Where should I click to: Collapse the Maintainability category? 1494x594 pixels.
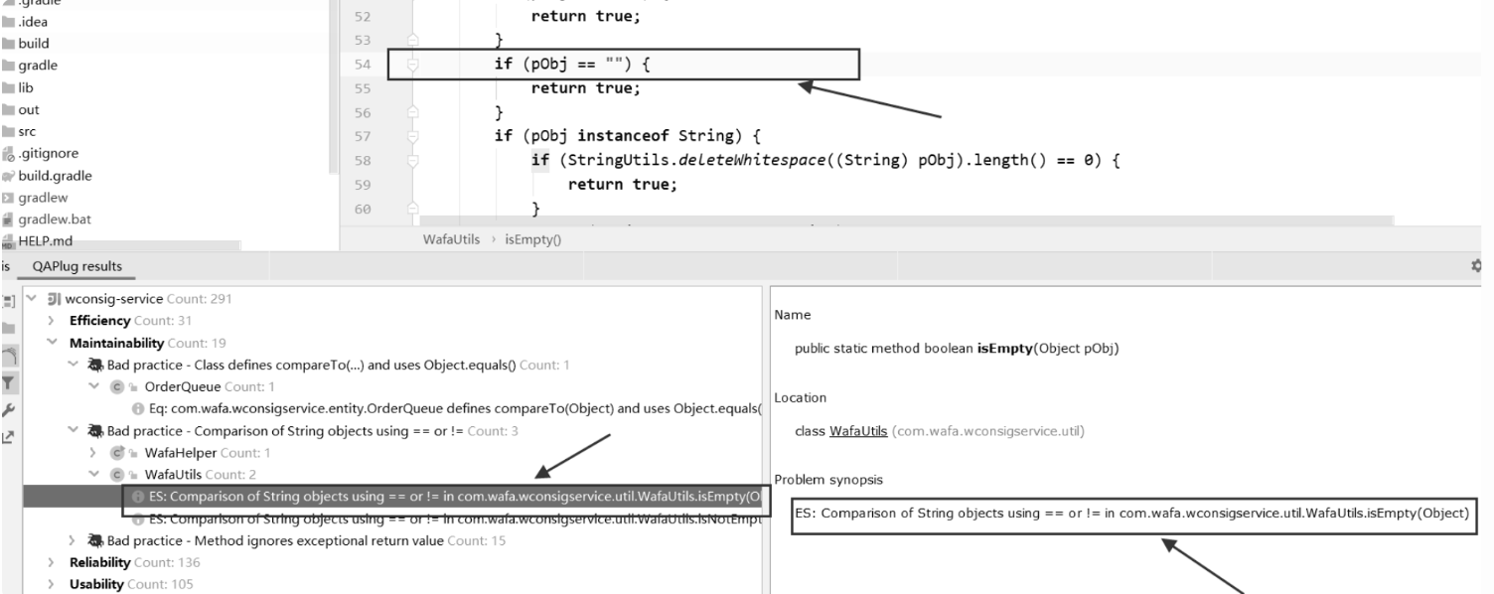(x=52, y=343)
